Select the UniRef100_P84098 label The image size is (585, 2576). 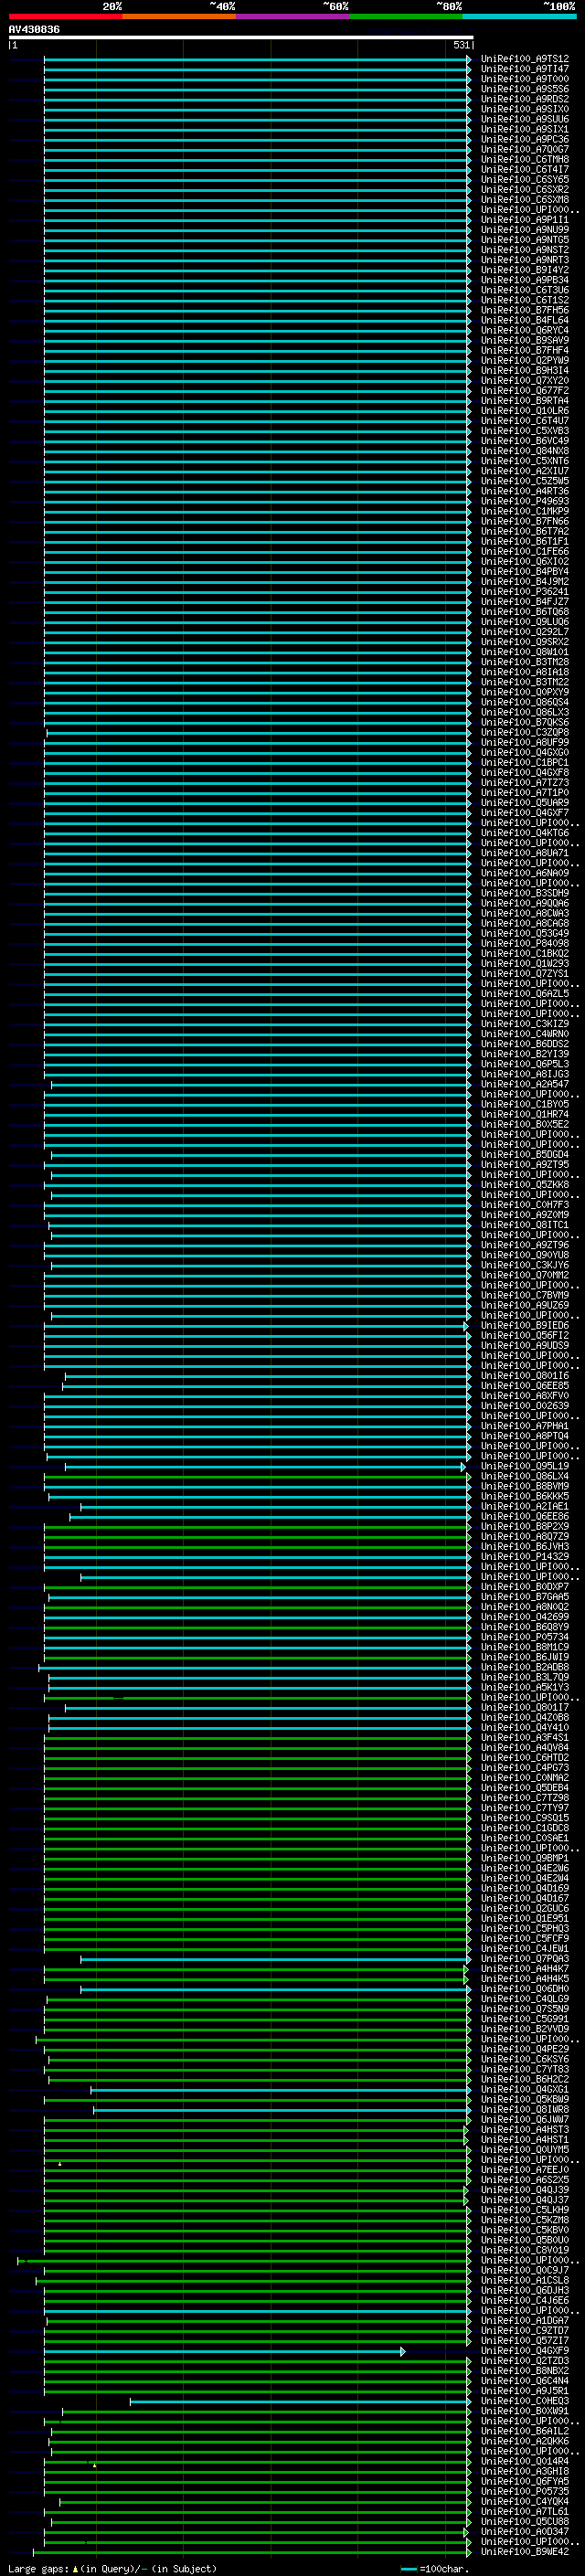click(525, 943)
